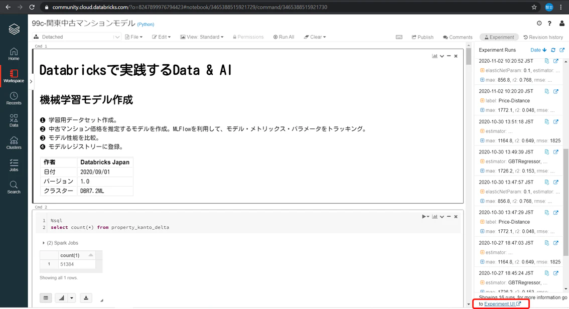Open the Clear dropdown

coord(315,37)
